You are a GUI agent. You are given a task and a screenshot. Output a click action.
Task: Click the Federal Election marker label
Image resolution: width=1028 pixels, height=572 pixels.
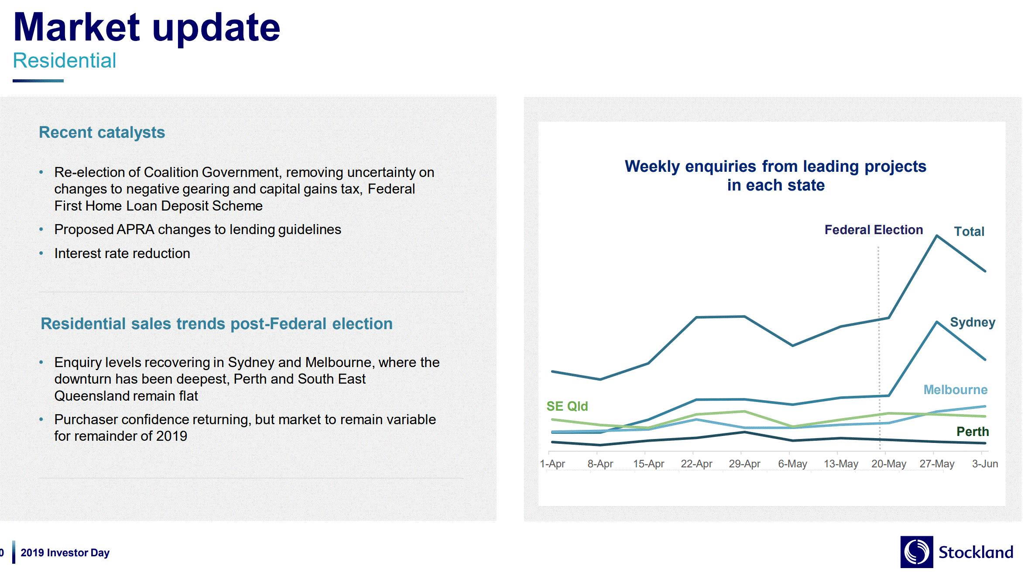[x=873, y=230]
